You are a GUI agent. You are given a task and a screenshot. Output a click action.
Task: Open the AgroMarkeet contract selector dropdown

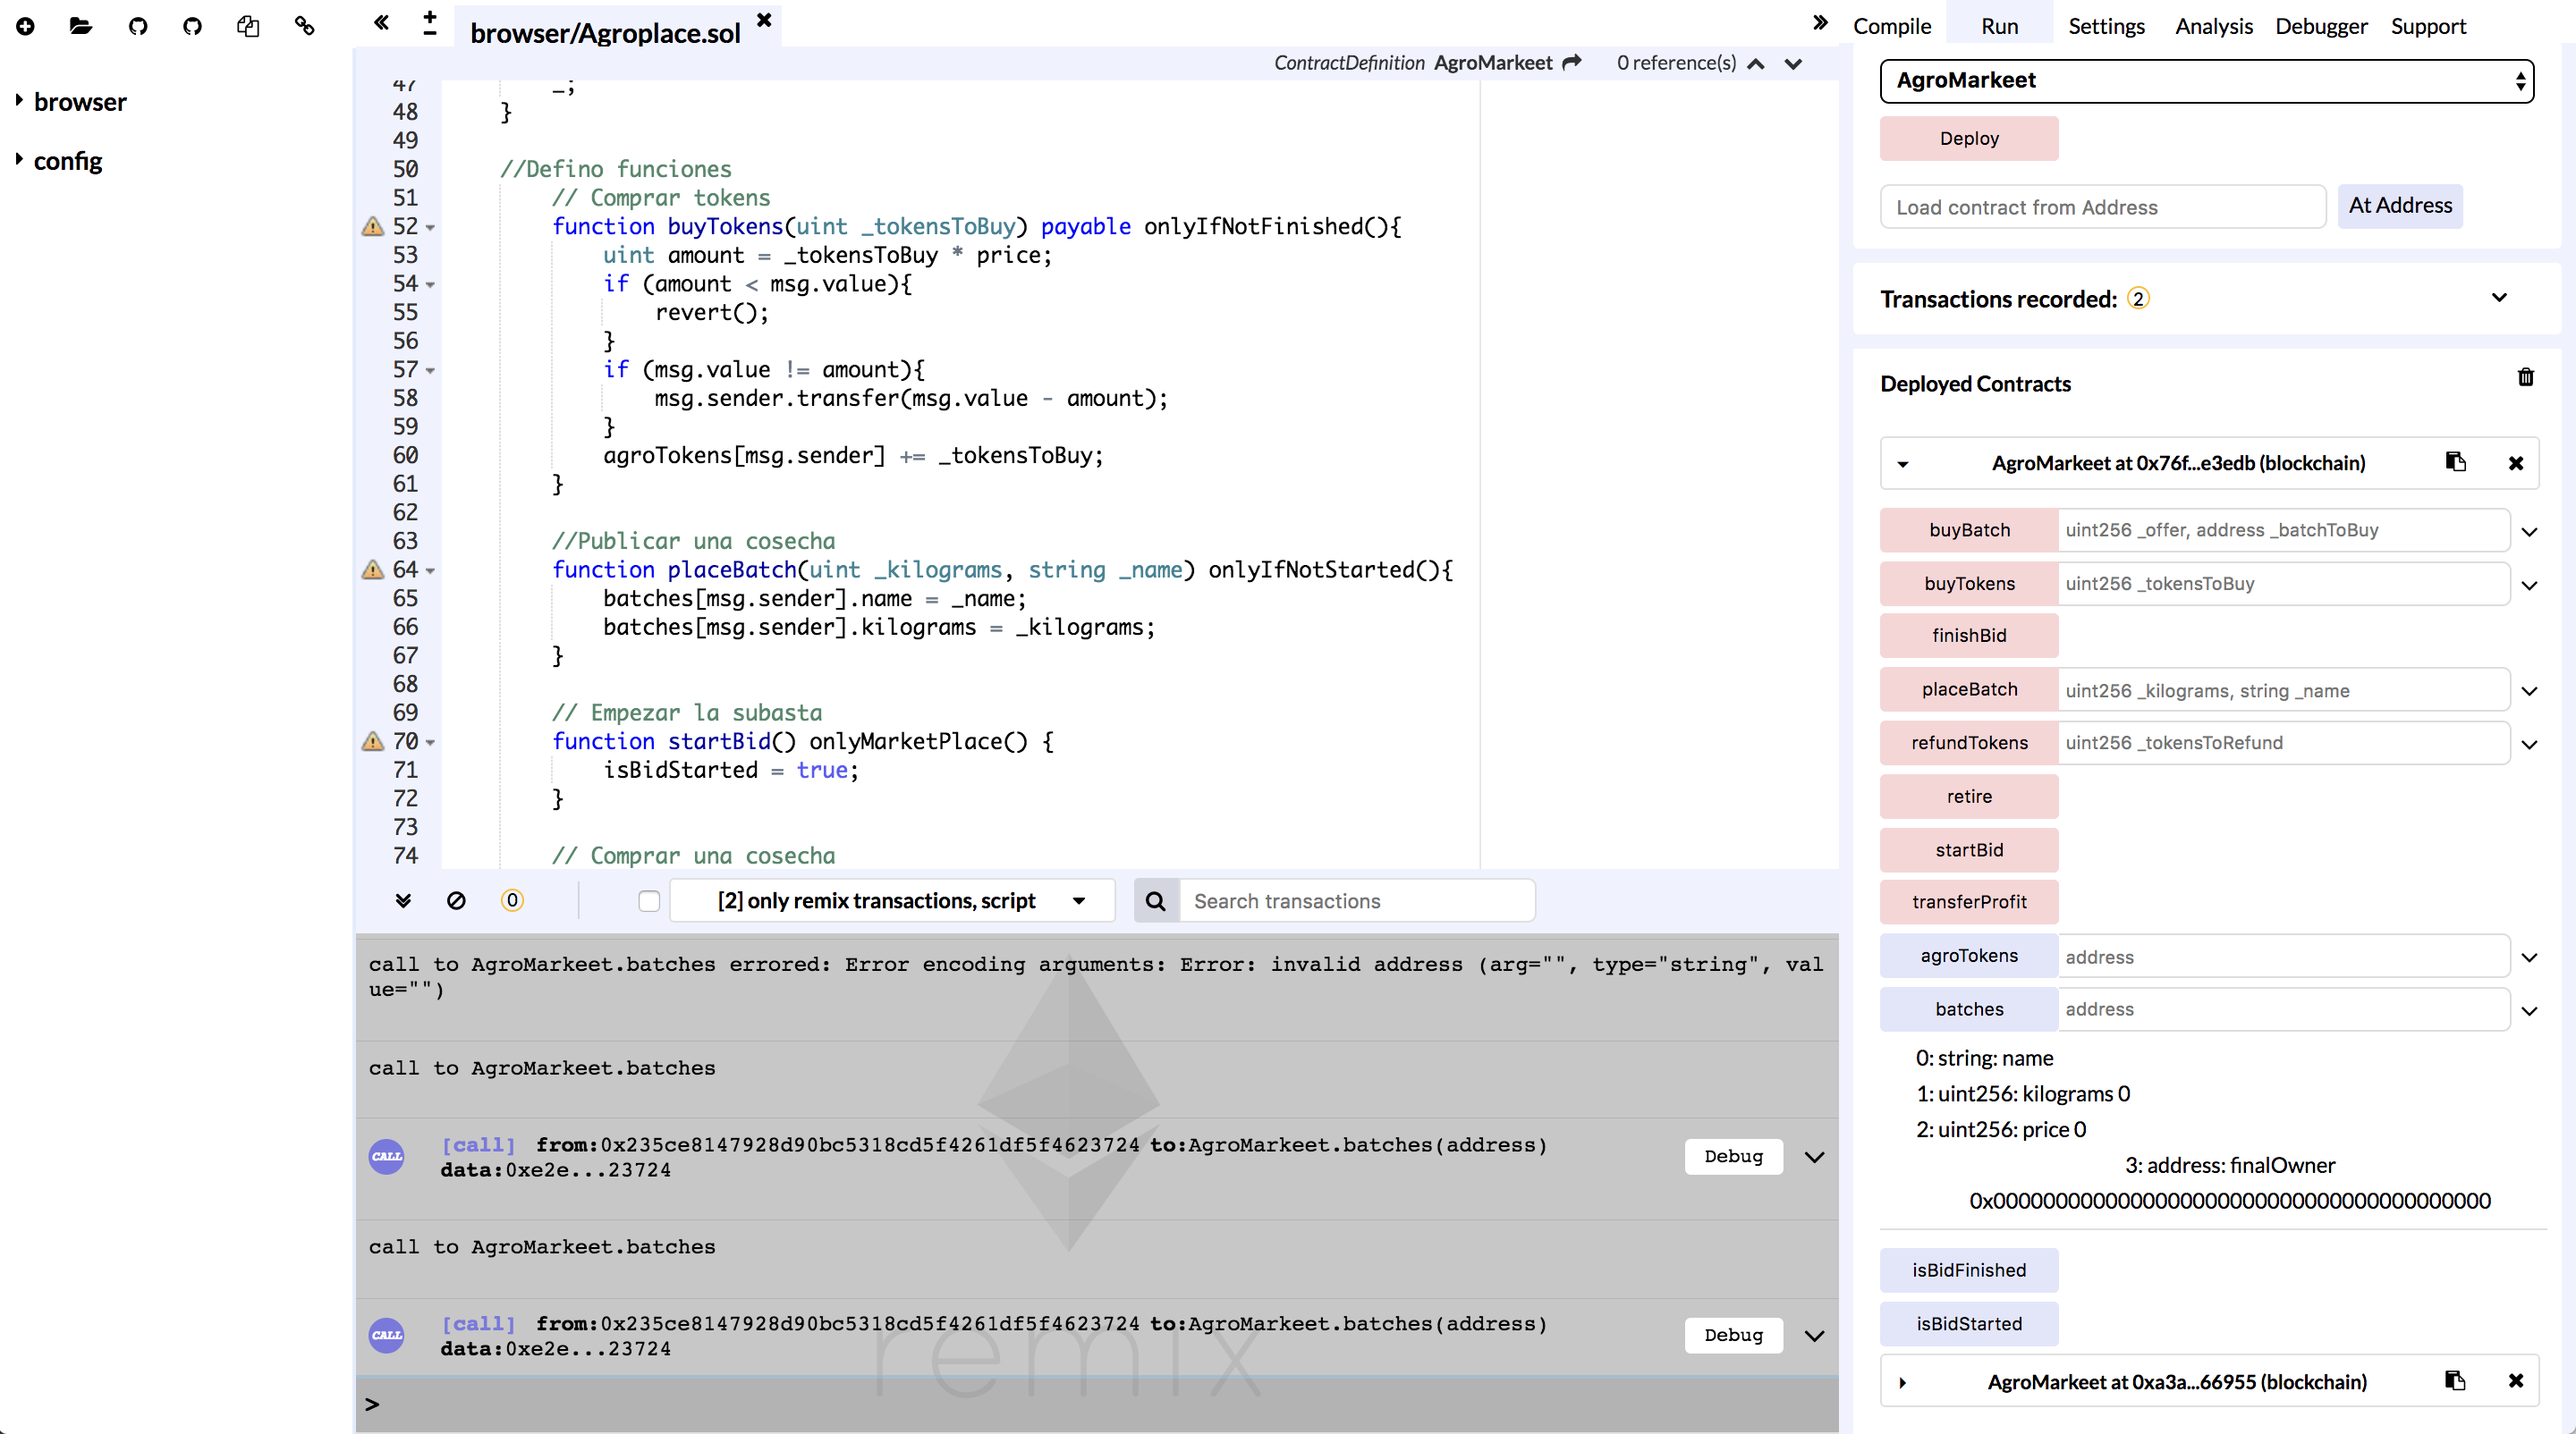pos(2206,81)
